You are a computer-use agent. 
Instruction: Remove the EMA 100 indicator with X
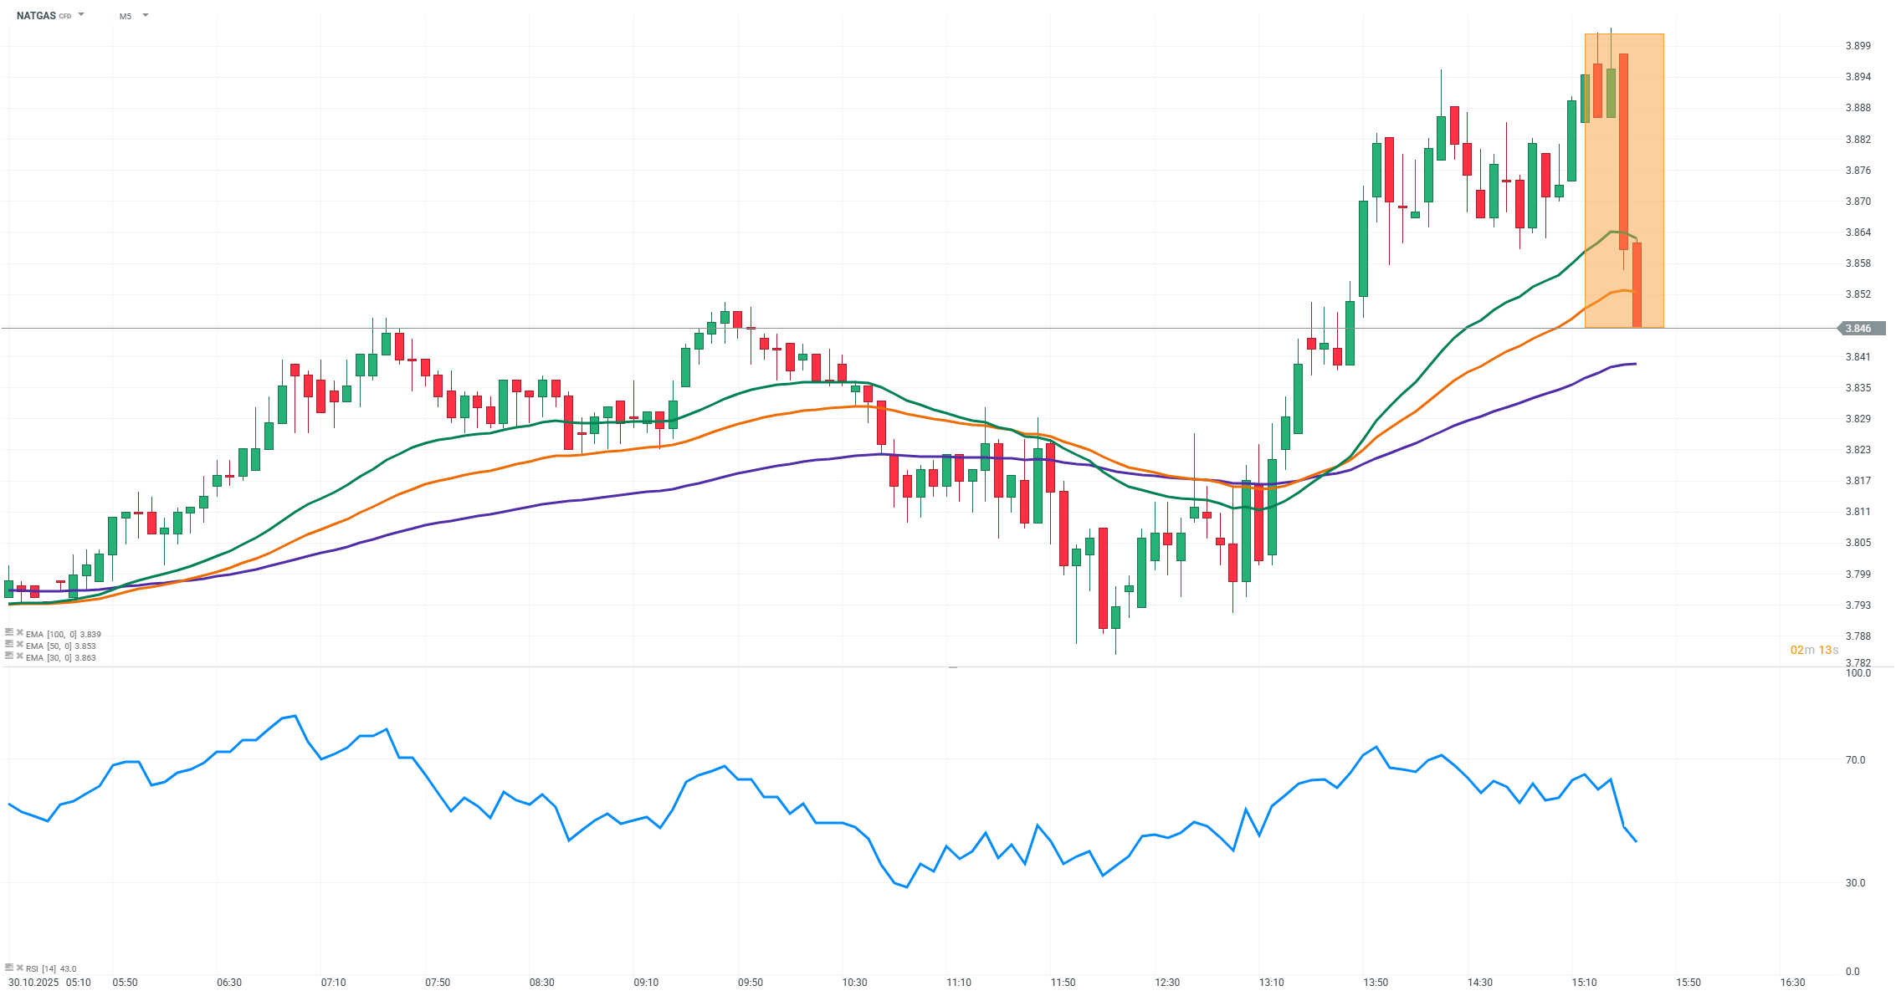pyautogui.click(x=20, y=633)
